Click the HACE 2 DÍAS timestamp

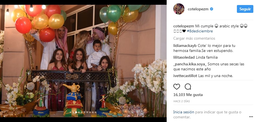(x=181, y=101)
